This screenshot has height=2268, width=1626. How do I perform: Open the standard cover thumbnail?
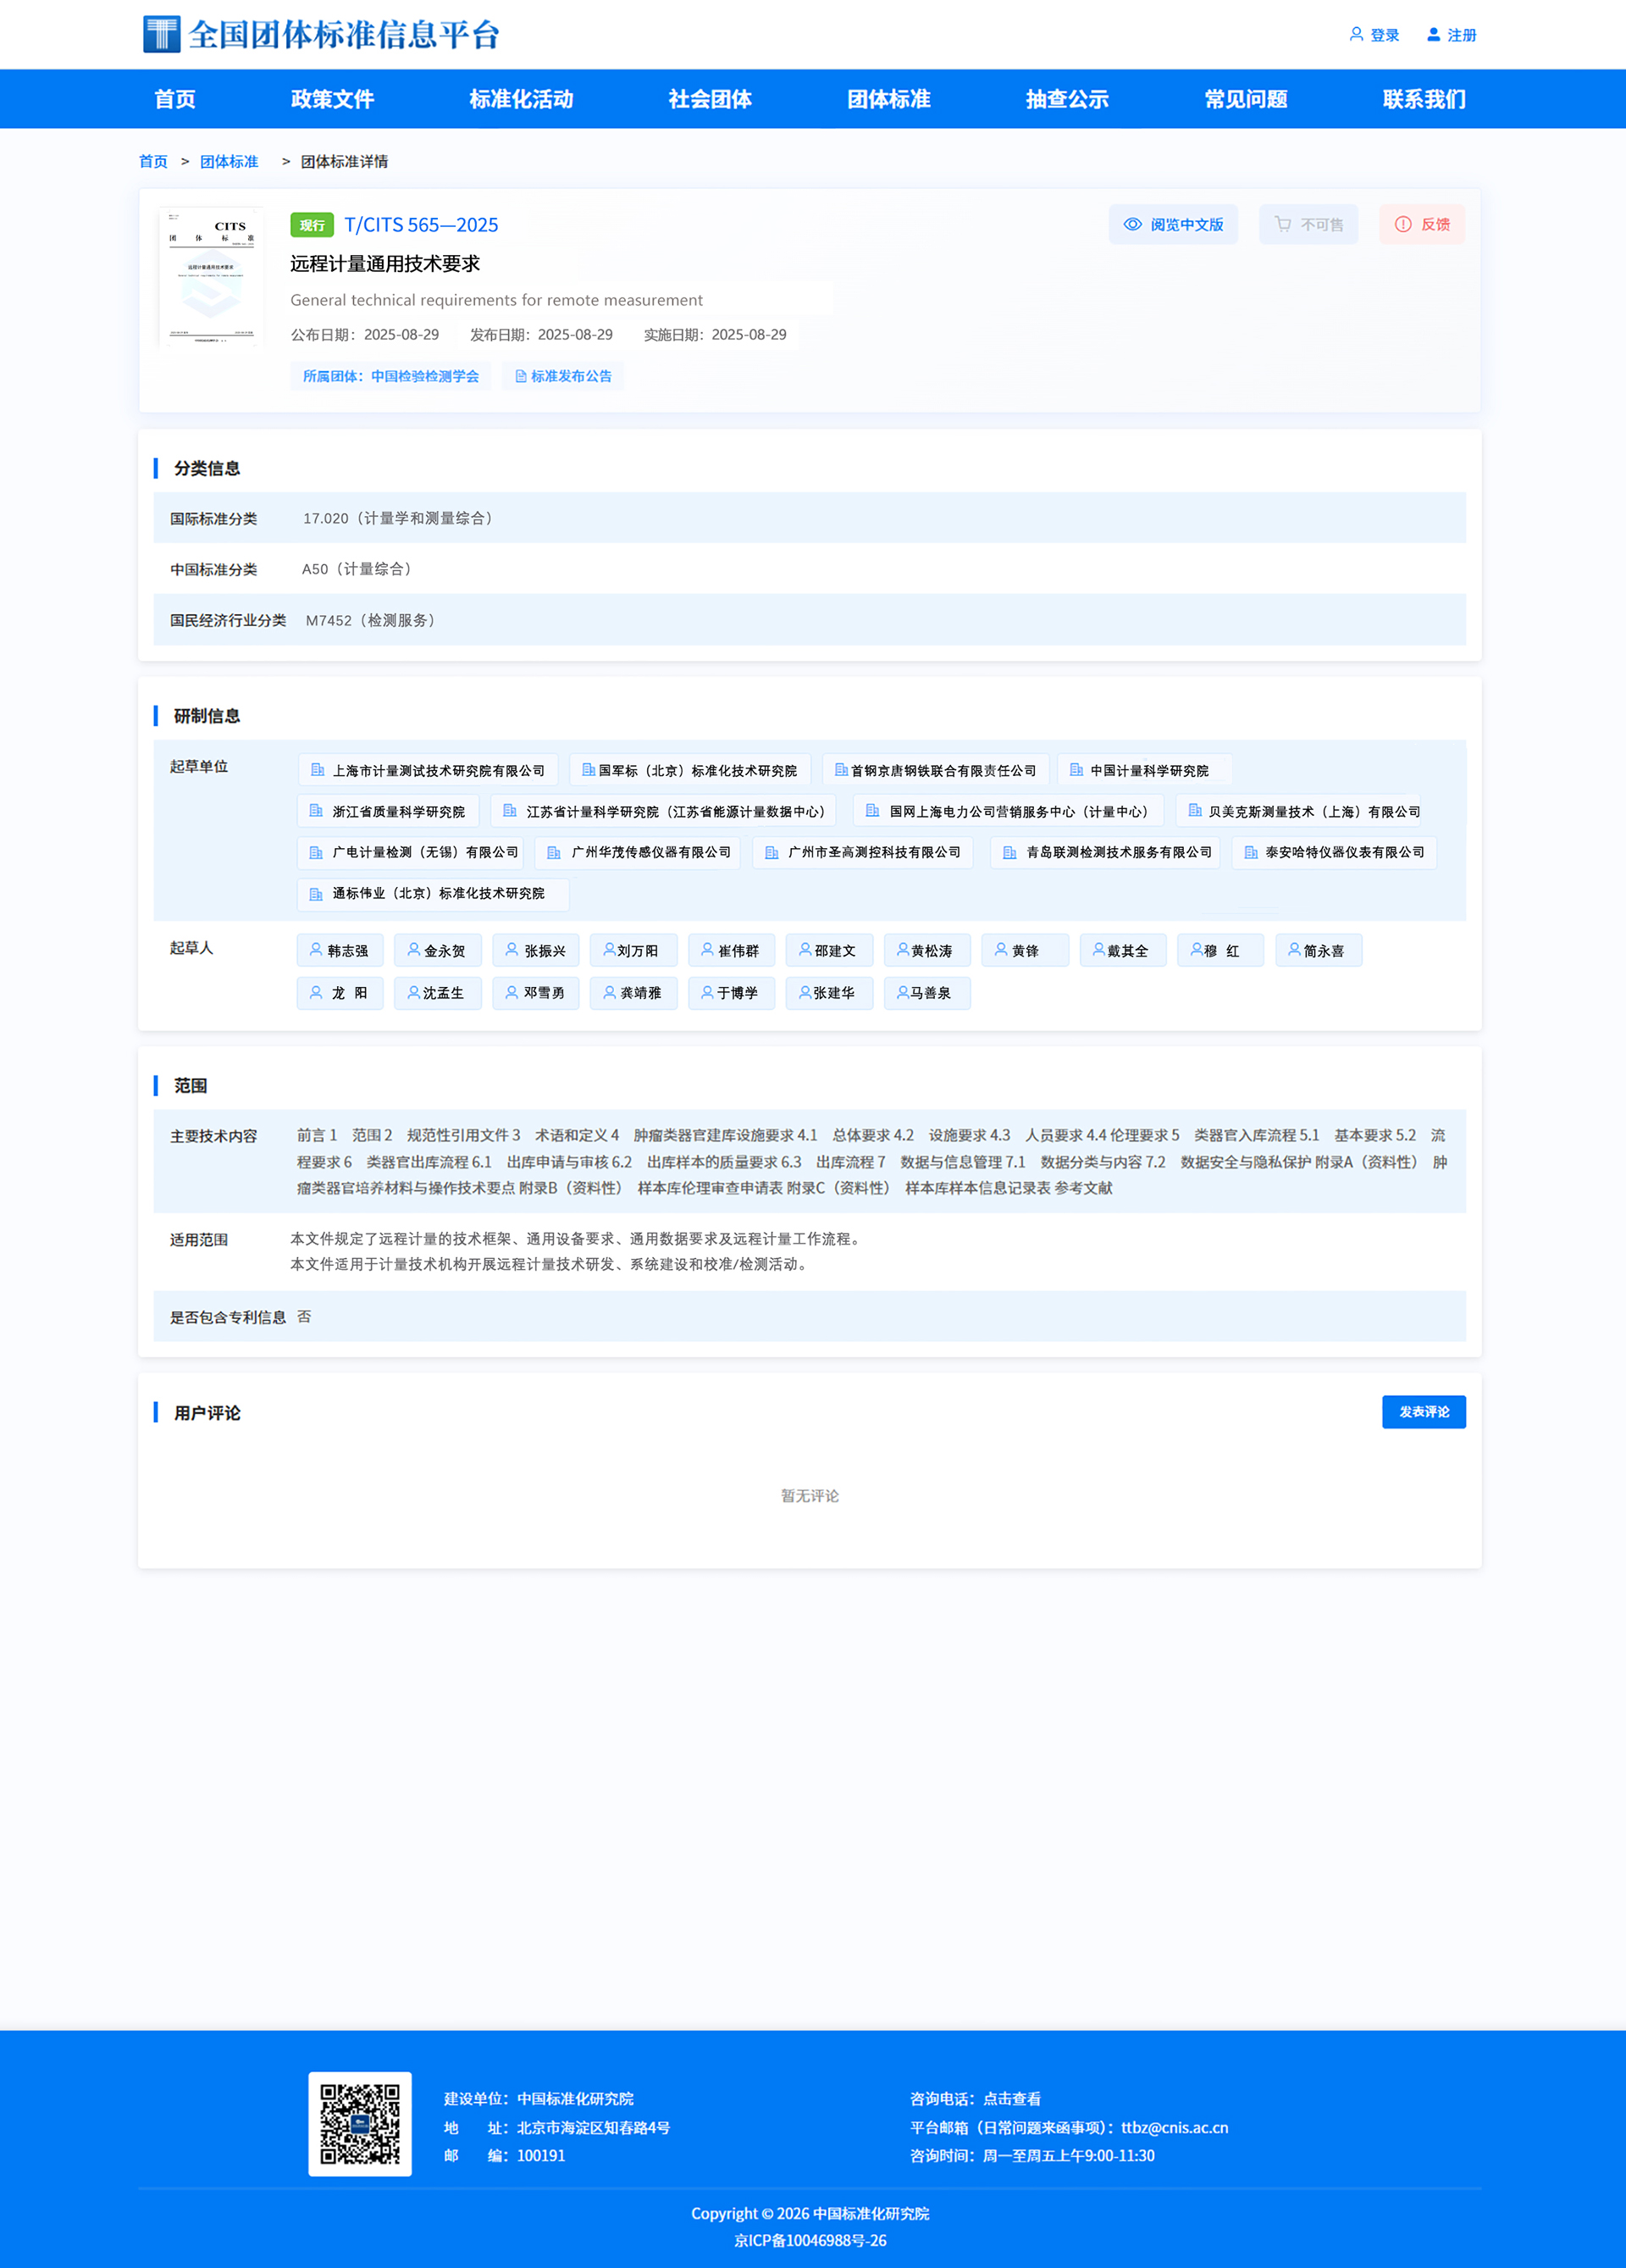[x=212, y=277]
